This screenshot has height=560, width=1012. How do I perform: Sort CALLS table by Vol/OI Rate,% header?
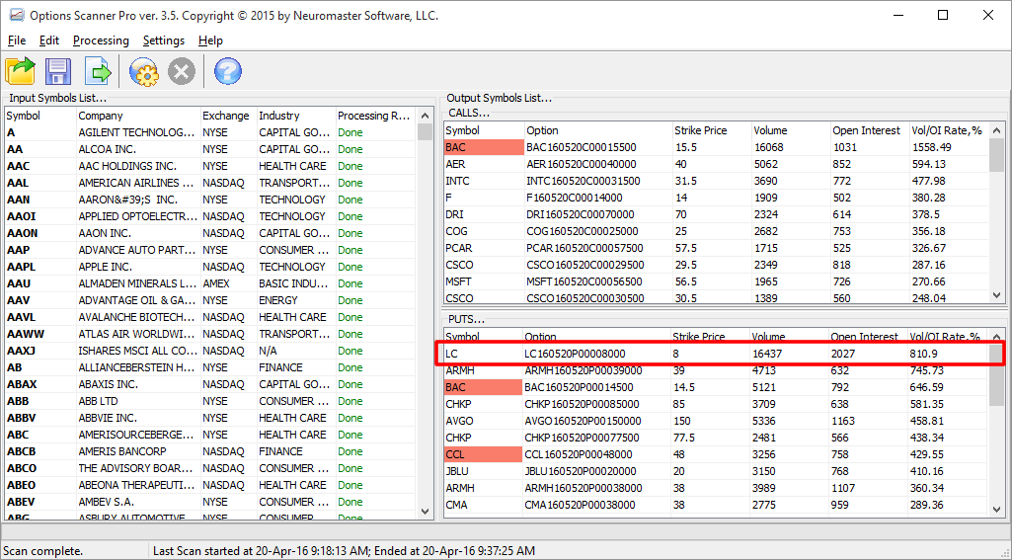click(948, 130)
